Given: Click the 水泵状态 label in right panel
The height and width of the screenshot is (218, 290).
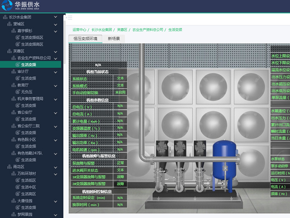Looking at the screenshot, I should click(278, 159).
